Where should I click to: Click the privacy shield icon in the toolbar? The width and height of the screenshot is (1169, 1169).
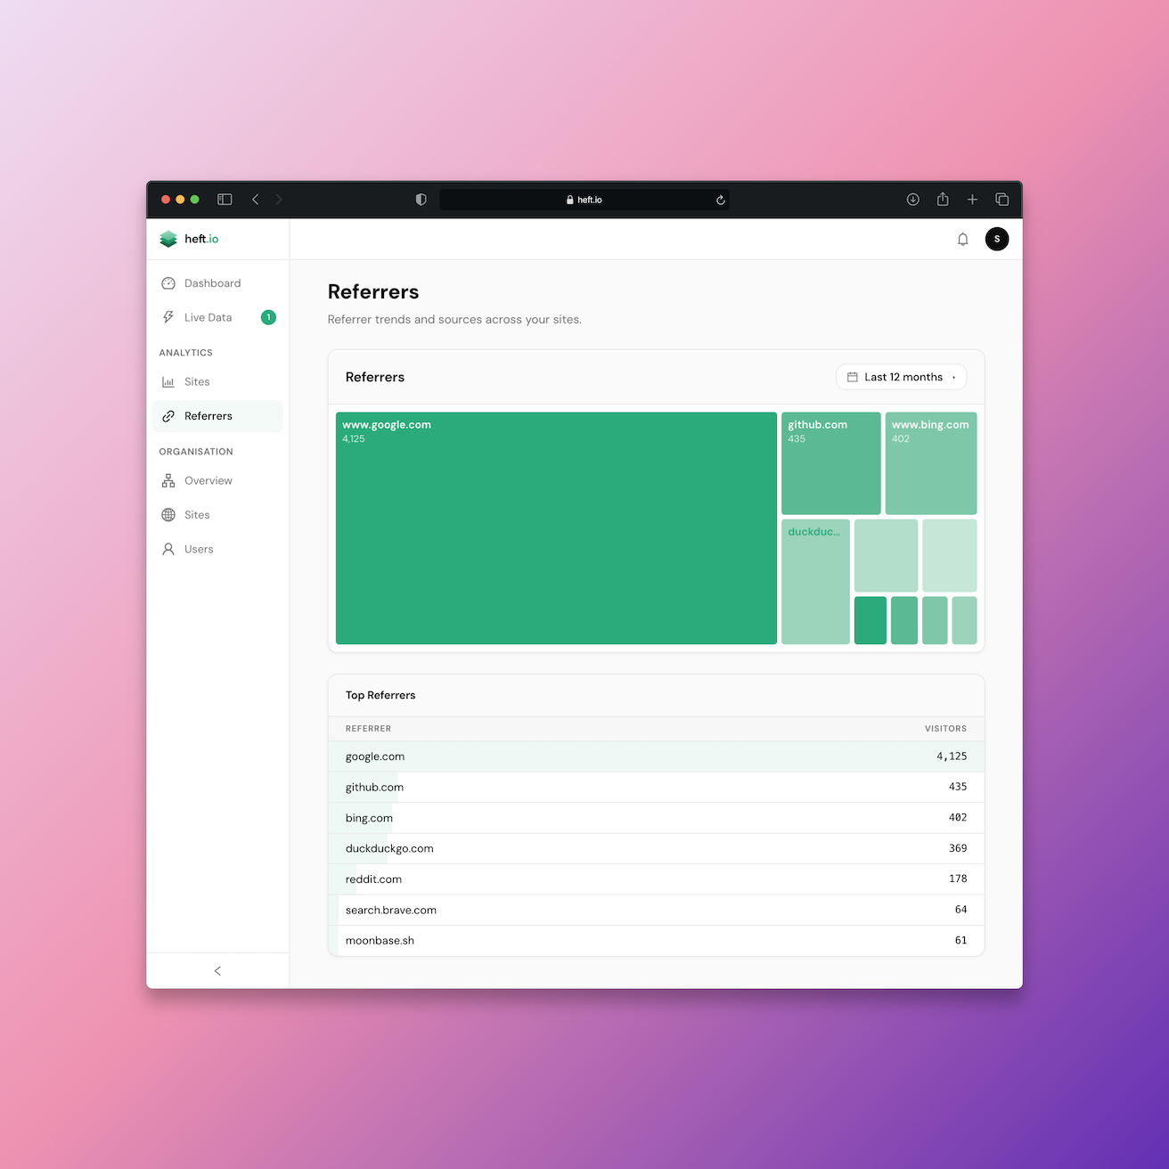(x=421, y=199)
